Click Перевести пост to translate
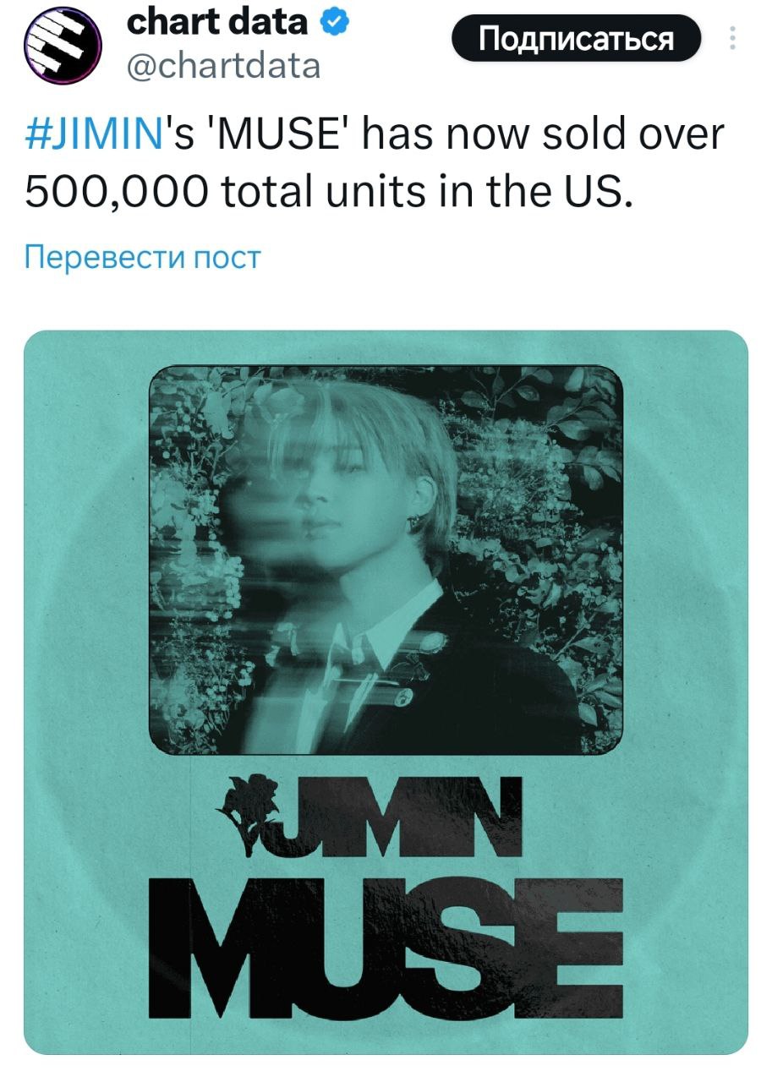Viewport: 772px width, 1082px height. 142,257
